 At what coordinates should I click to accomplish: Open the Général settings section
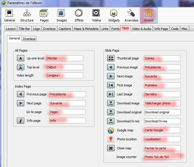10,15
